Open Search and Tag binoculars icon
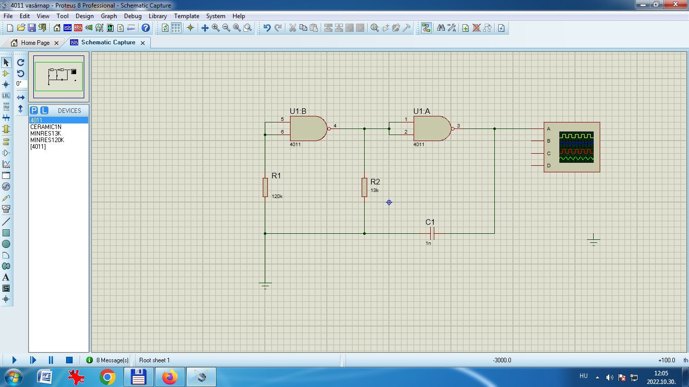The width and height of the screenshot is (689, 387). point(441,28)
